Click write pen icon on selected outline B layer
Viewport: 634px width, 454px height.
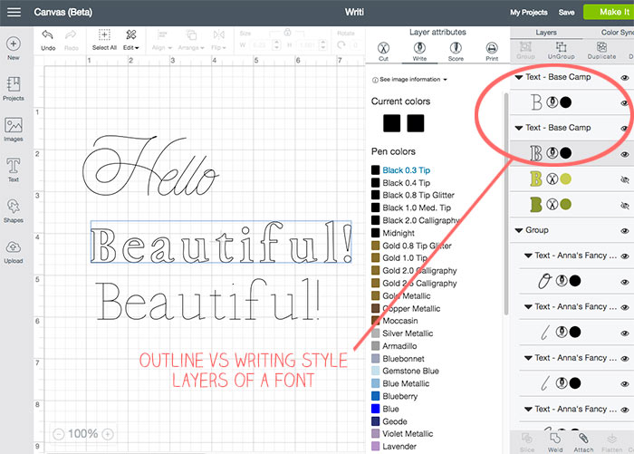[x=552, y=153]
